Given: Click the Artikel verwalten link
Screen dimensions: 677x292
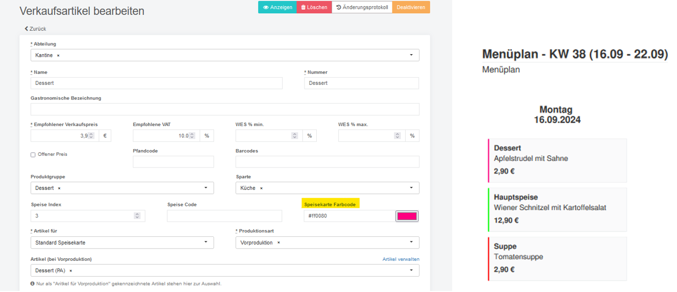Looking at the screenshot, I should (x=401, y=259).
